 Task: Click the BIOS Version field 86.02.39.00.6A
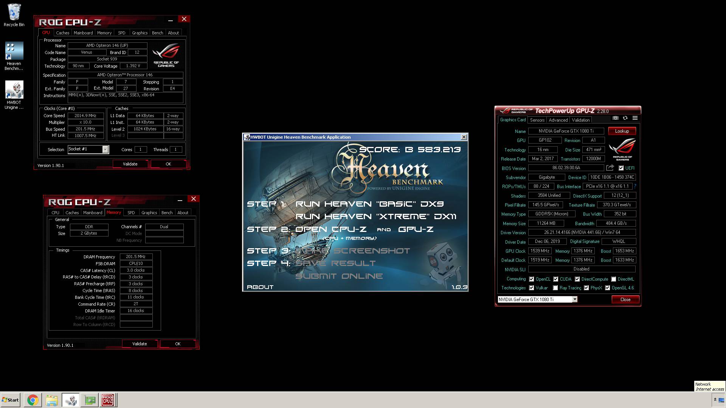566,168
